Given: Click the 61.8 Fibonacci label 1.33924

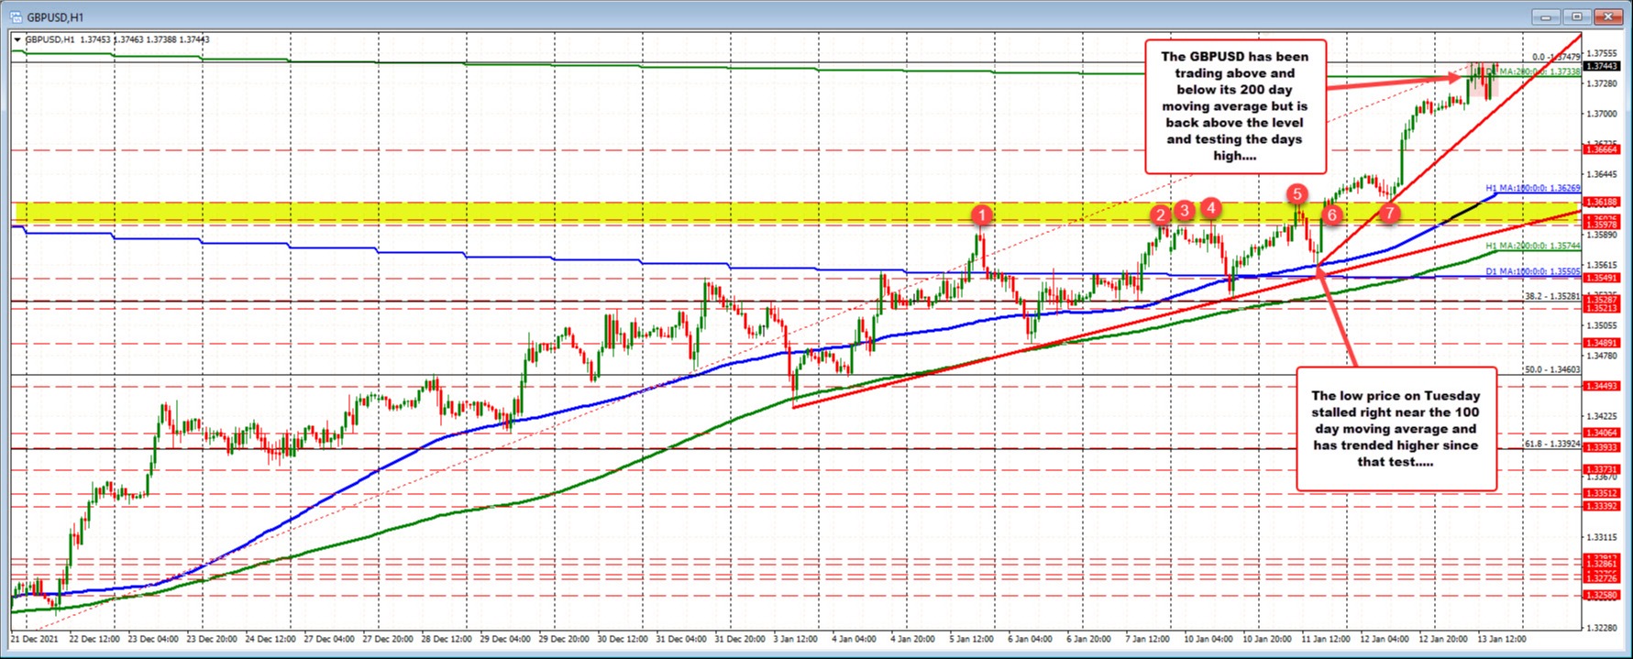Looking at the screenshot, I should coord(1552,444).
